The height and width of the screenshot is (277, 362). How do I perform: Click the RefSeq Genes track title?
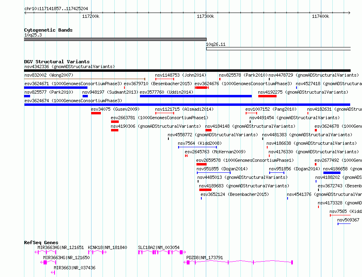41,243
